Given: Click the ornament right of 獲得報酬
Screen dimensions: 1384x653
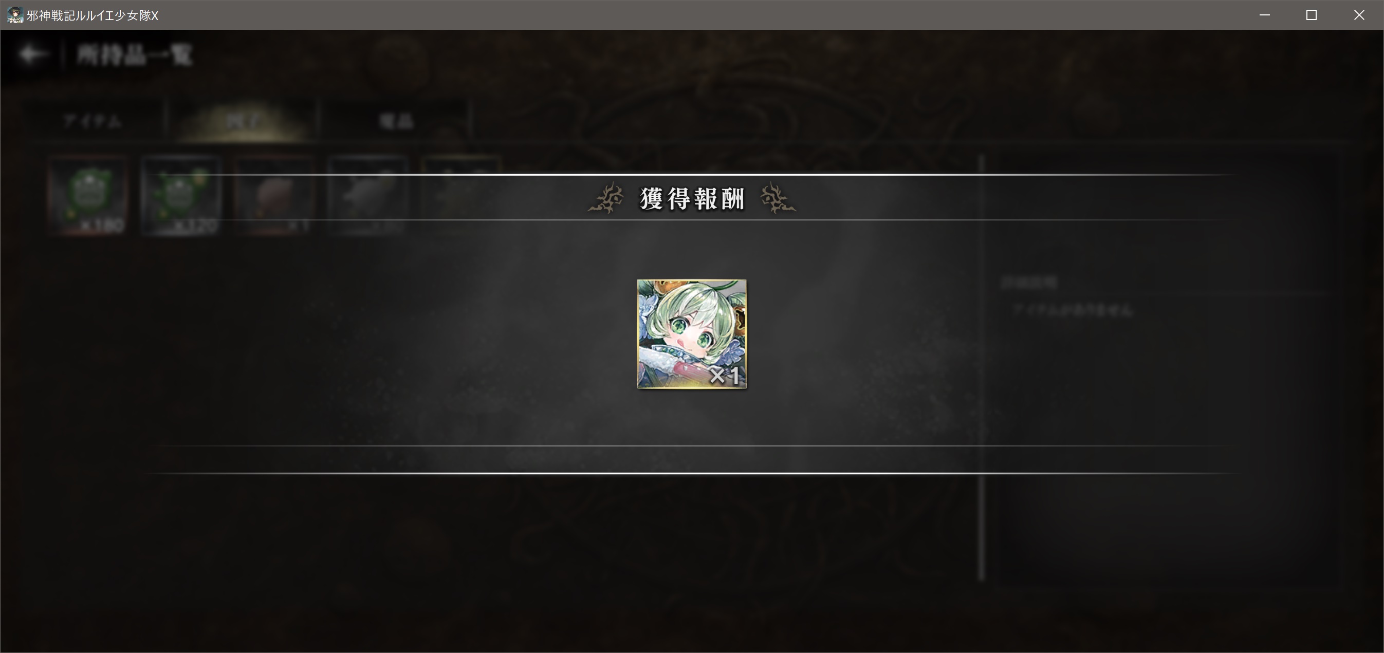Looking at the screenshot, I should coord(778,198).
